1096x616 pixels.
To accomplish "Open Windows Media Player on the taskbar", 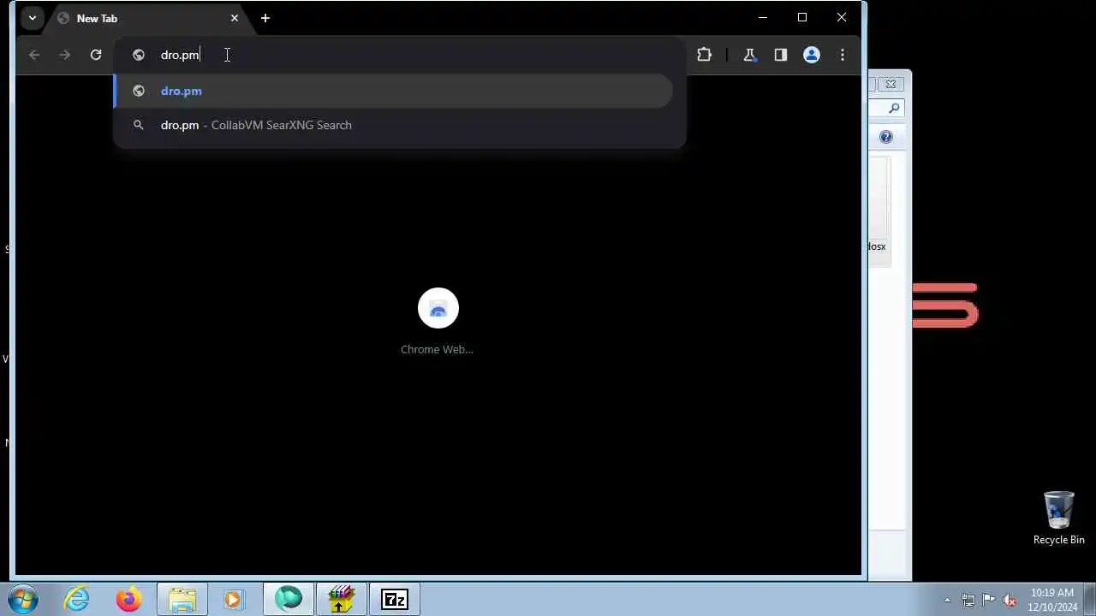I will pos(234,600).
